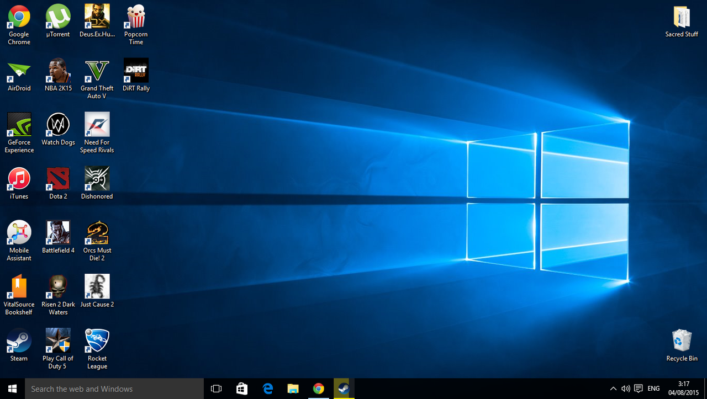707x399 pixels.
Task: Select the Orcs Must Die! 2 icon
Action: (97, 241)
